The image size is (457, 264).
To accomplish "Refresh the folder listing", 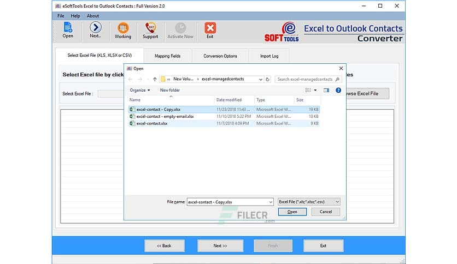I will pos(267,79).
